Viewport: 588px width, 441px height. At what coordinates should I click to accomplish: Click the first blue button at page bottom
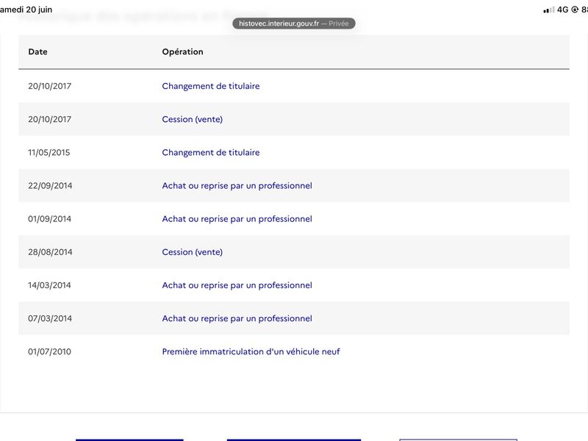click(129, 440)
